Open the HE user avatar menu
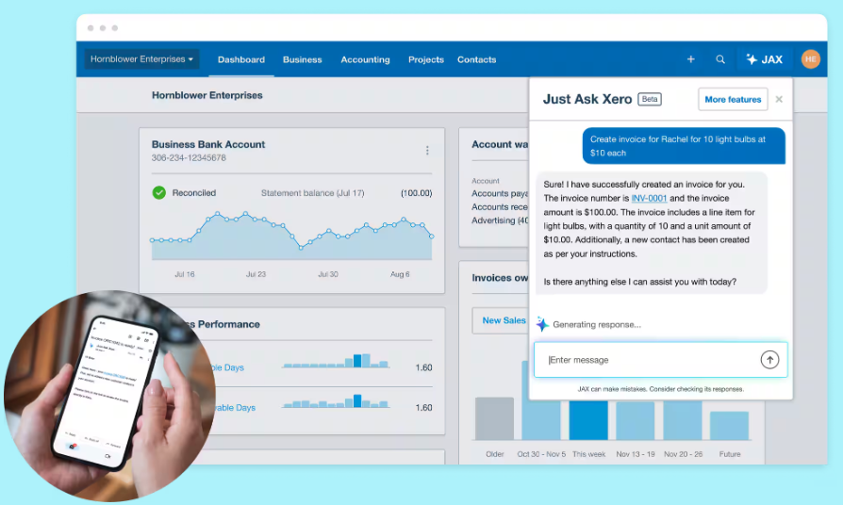The image size is (843, 505). point(810,59)
